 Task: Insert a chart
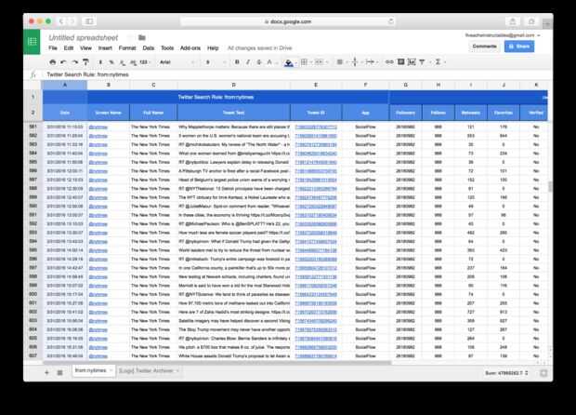[x=412, y=62]
